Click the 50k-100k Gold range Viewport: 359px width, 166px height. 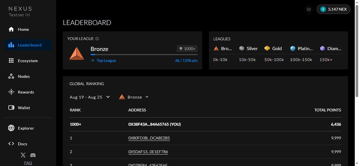click(274, 60)
